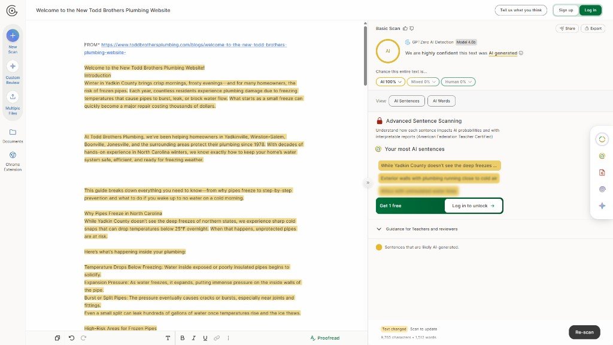Click the red lock icon on Advanced Sentence Scanning
This screenshot has width=613, height=345.
pyautogui.click(x=379, y=121)
